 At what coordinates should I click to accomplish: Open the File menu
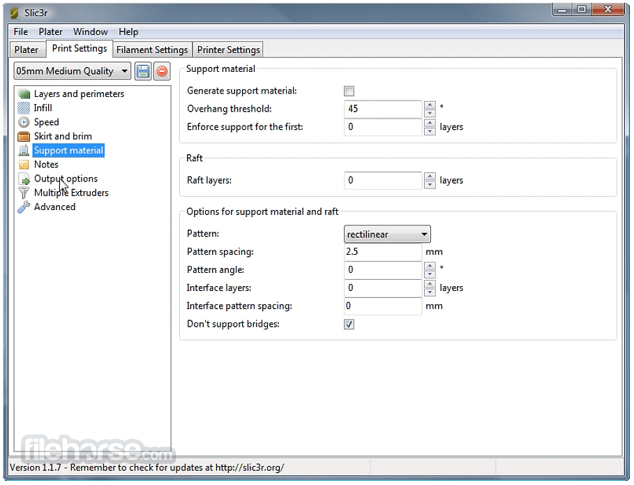tap(21, 32)
